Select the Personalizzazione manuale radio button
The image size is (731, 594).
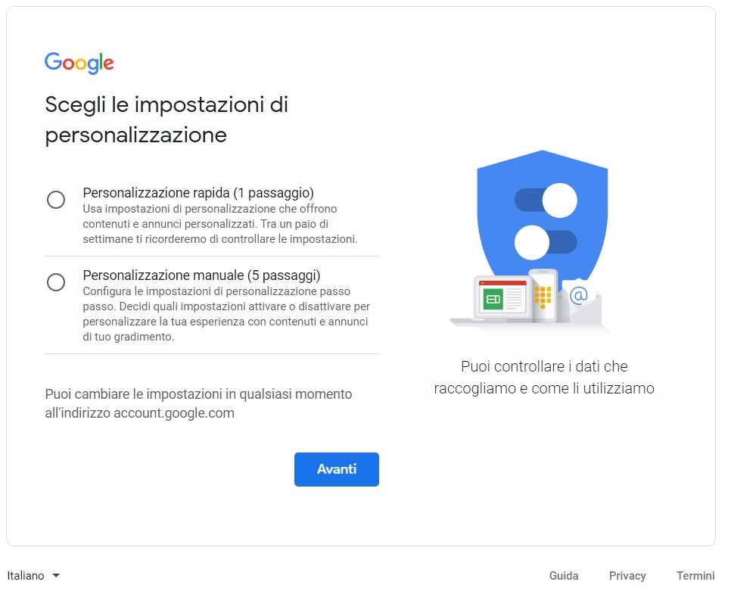coord(55,281)
